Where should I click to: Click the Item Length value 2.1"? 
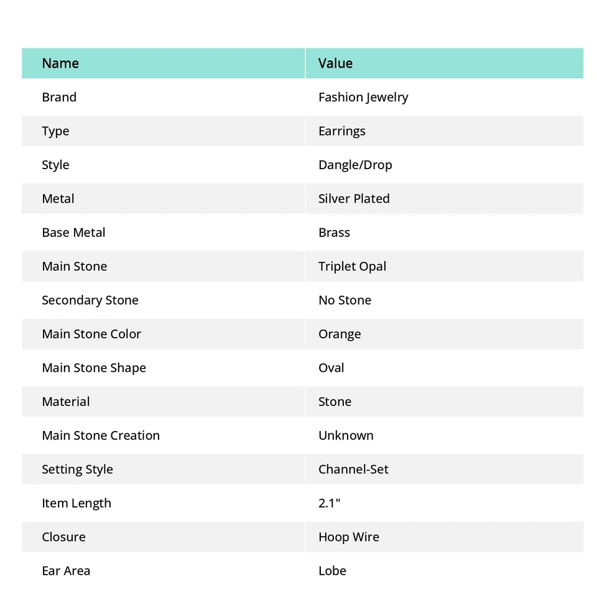(329, 503)
